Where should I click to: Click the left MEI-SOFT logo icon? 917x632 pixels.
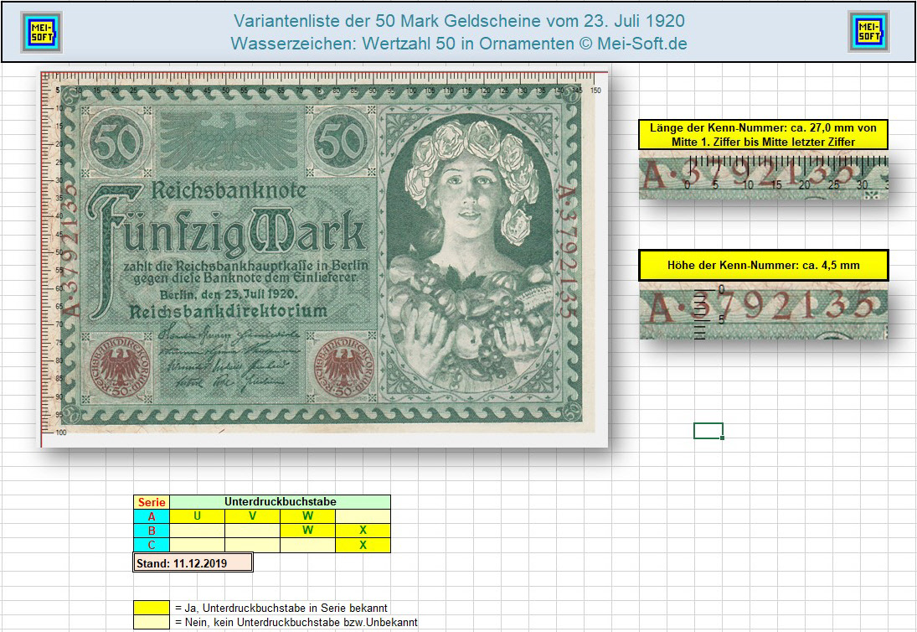tap(42, 32)
